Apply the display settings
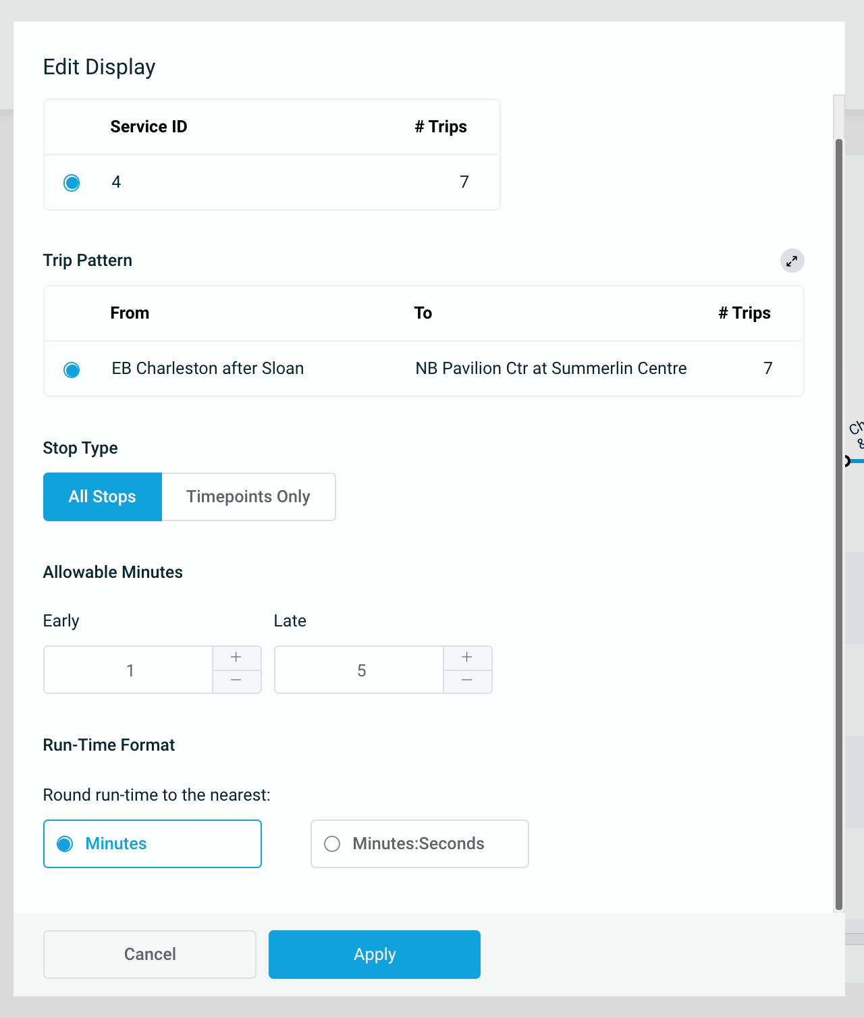Screen dimensions: 864x1018 coord(375,955)
